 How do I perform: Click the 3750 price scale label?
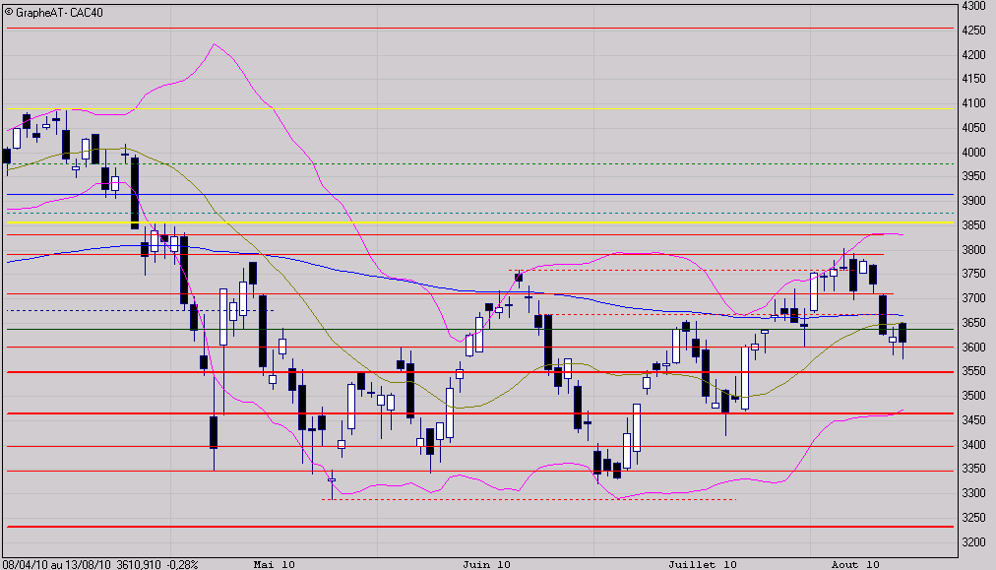(973, 274)
